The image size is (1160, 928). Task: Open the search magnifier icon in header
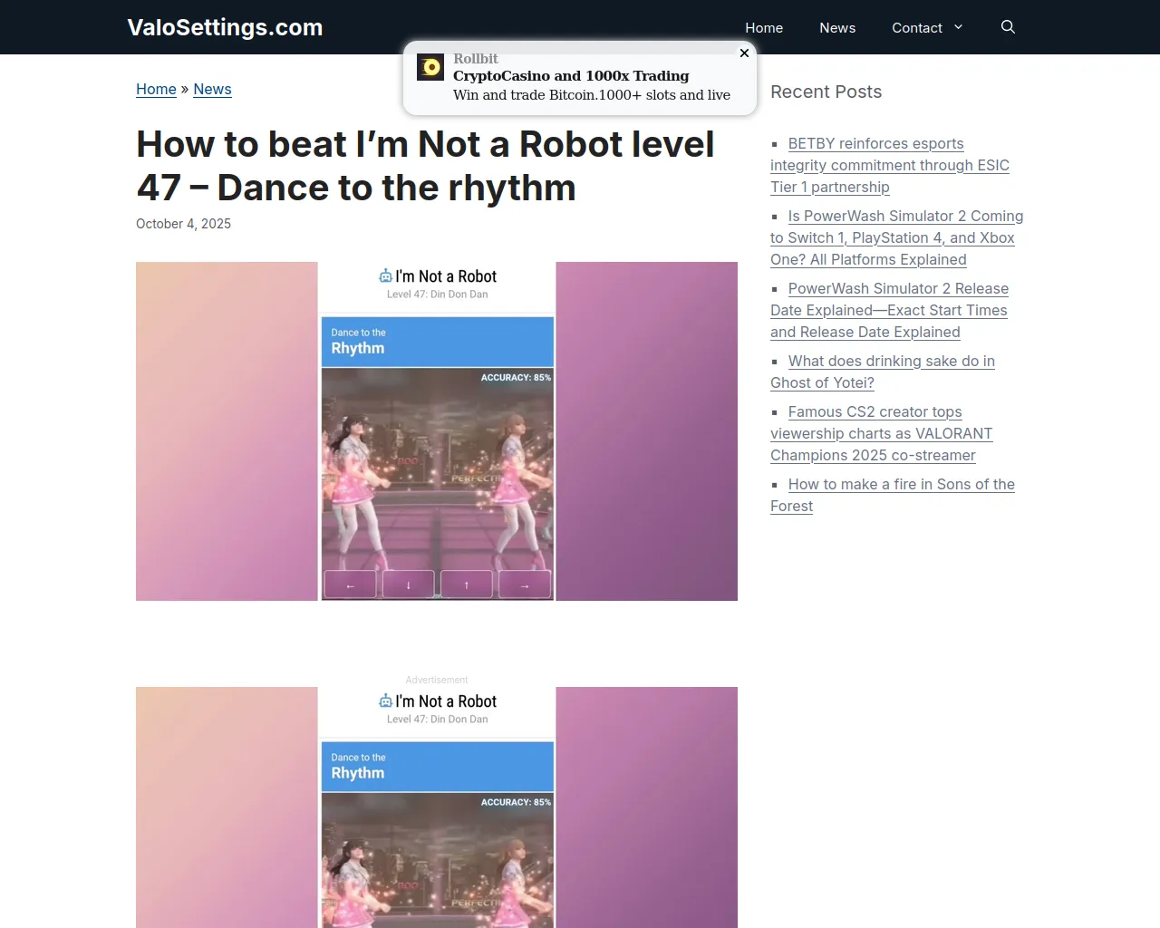pos(1008,27)
